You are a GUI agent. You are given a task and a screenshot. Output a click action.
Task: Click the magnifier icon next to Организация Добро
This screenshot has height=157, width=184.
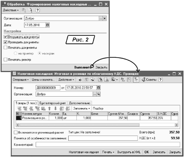pos(98,94)
